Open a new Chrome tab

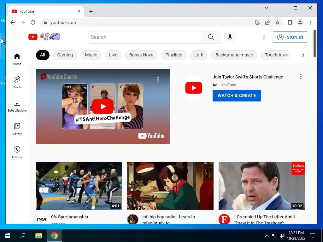(x=91, y=11)
